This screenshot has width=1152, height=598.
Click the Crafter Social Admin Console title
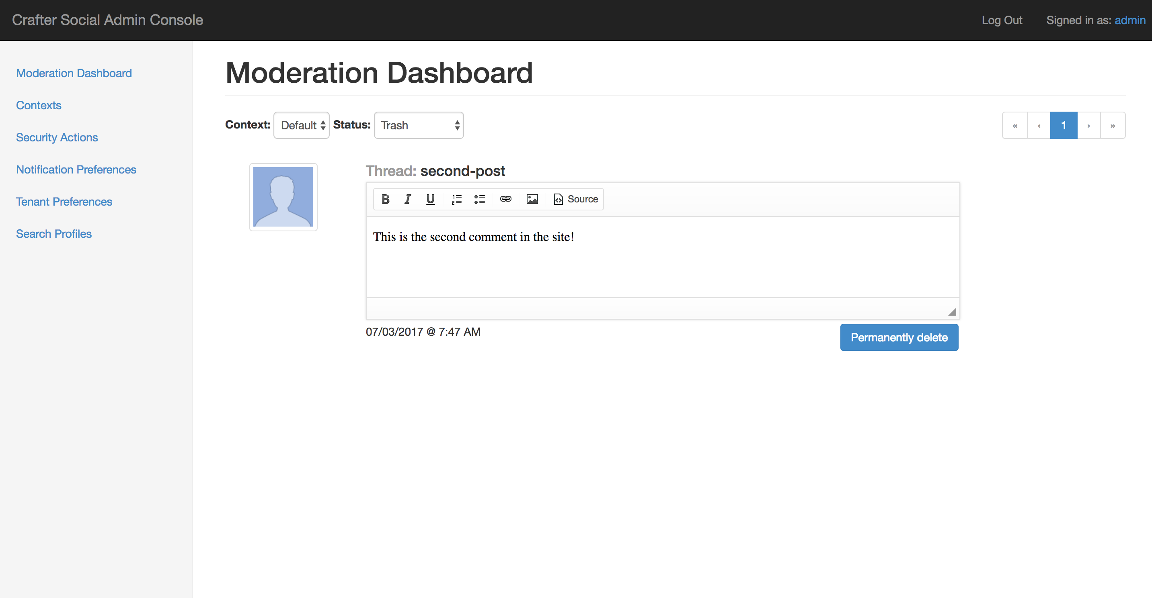pos(107,20)
